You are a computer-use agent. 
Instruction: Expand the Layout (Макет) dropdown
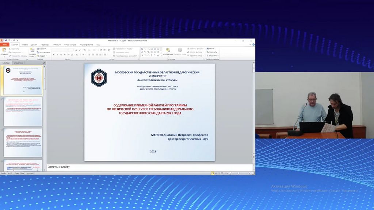(42, 48)
